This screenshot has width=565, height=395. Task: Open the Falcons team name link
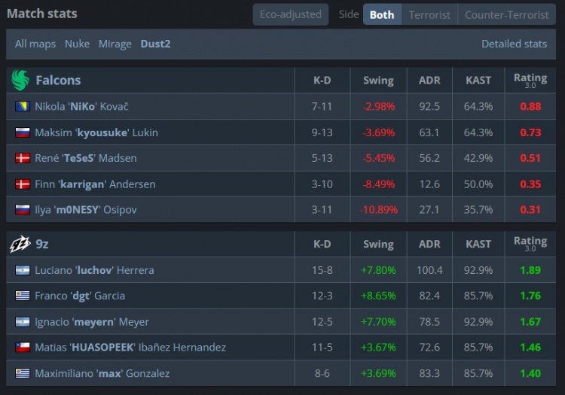point(58,81)
